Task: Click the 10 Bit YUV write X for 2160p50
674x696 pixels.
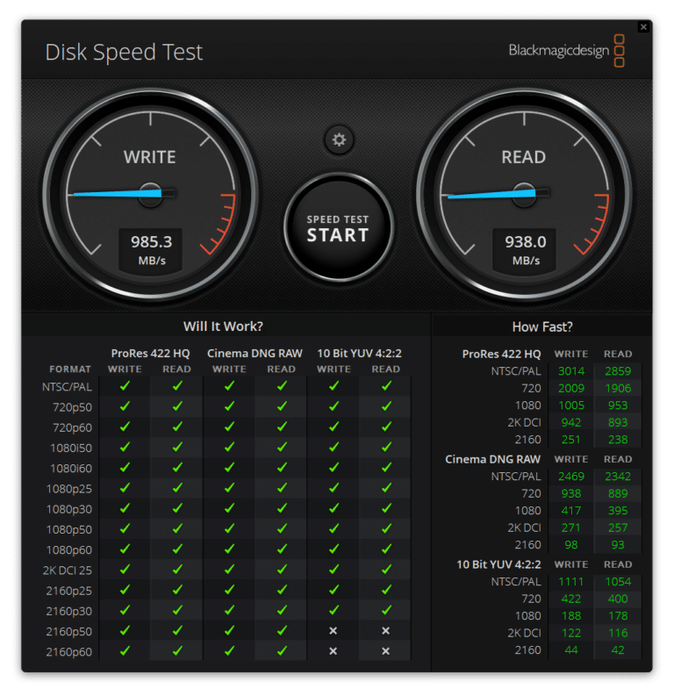Action: [333, 631]
